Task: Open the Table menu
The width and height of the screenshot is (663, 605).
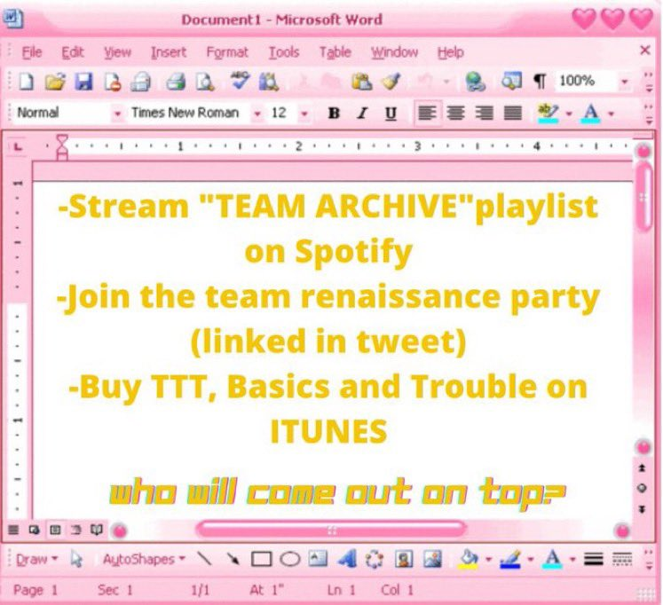Action: tap(335, 52)
